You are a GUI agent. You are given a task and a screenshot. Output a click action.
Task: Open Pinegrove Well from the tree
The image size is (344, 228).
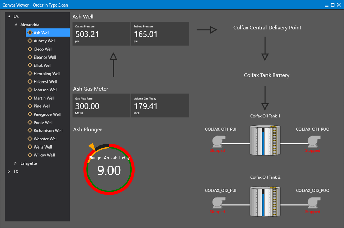coord(47,114)
